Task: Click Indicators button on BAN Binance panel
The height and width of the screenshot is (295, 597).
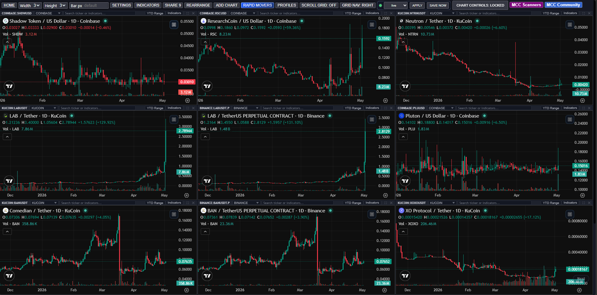Action: (373, 202)
